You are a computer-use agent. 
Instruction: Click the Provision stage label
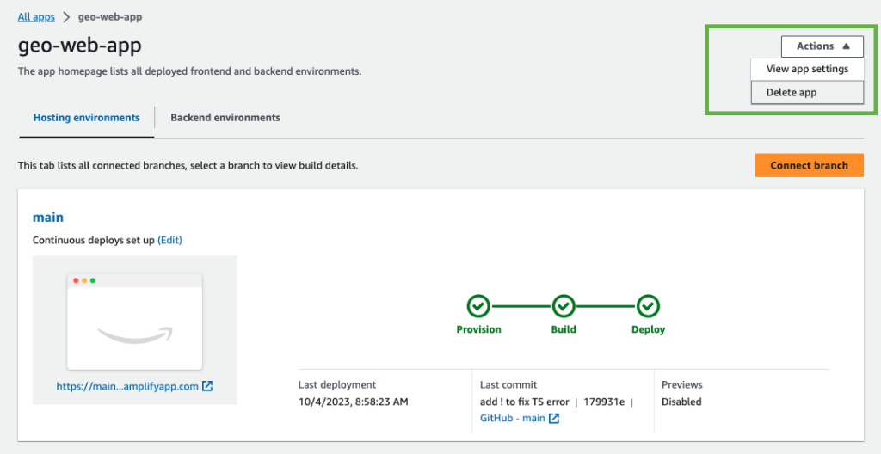tap(478, 330)
